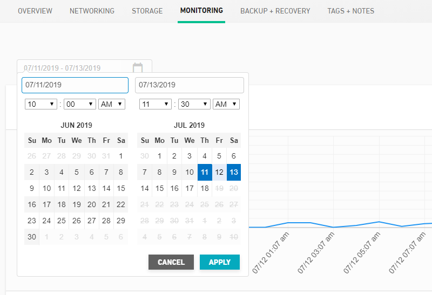Open the calendar icon in date range field

point(138,67)
